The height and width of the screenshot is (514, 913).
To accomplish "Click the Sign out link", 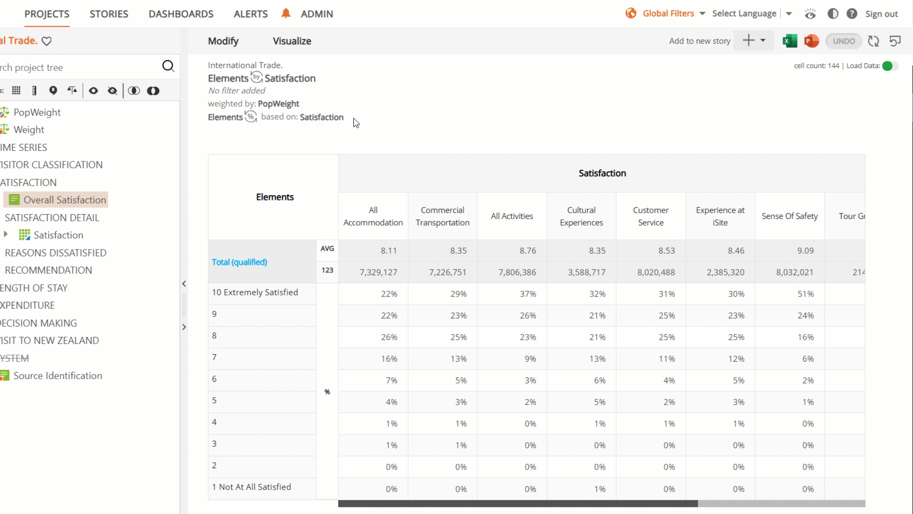I will click(882, 14).
